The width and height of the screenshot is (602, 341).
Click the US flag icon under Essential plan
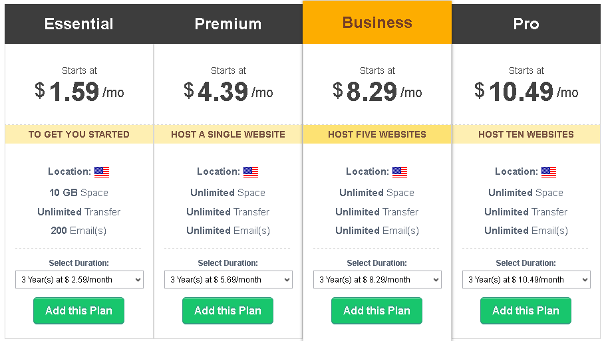coord(102,172)
